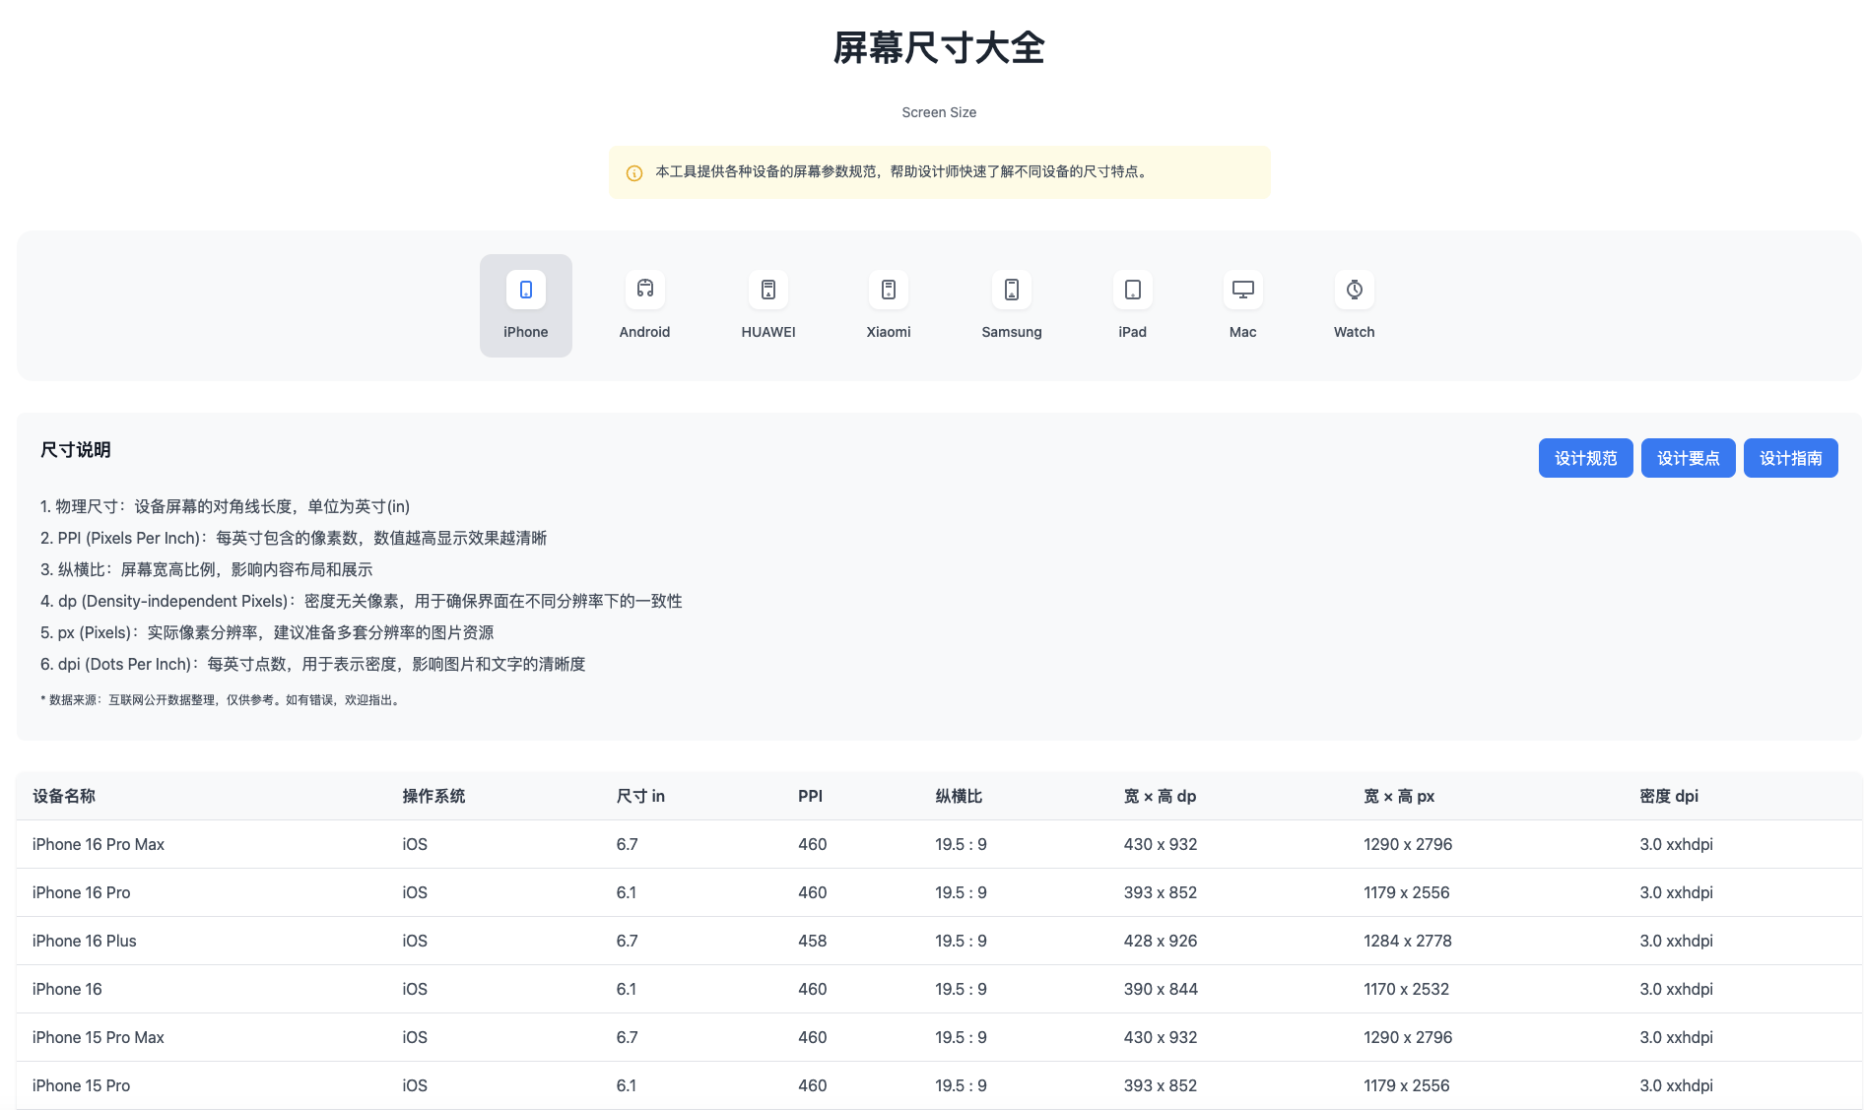Choose the HUAWEI device icon
Viewport: 1864px width, 1110px height.
click(768, 290)
